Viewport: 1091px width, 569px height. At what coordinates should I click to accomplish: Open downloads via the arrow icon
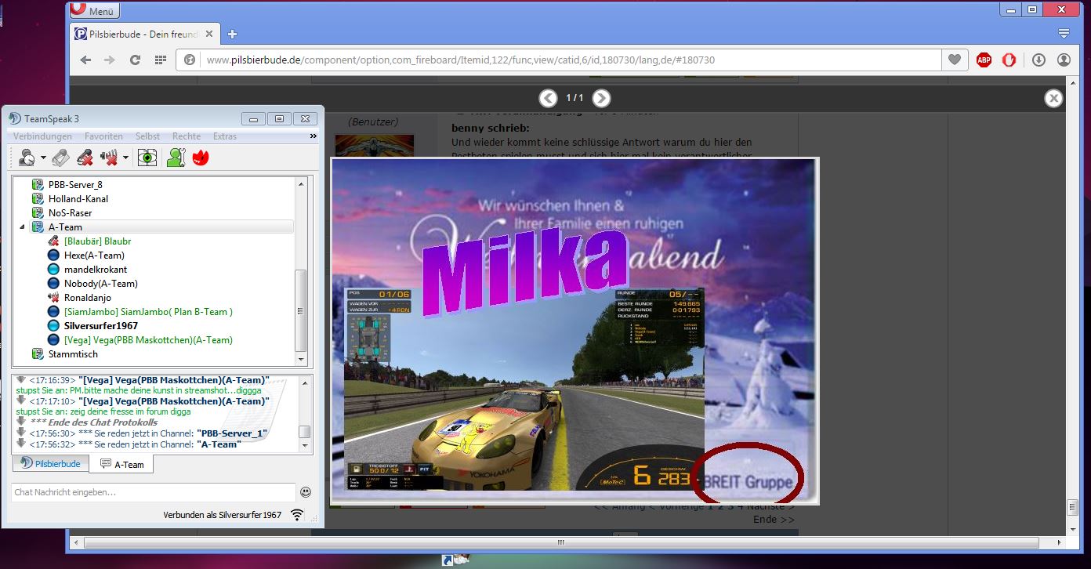tap(1038, 60)
